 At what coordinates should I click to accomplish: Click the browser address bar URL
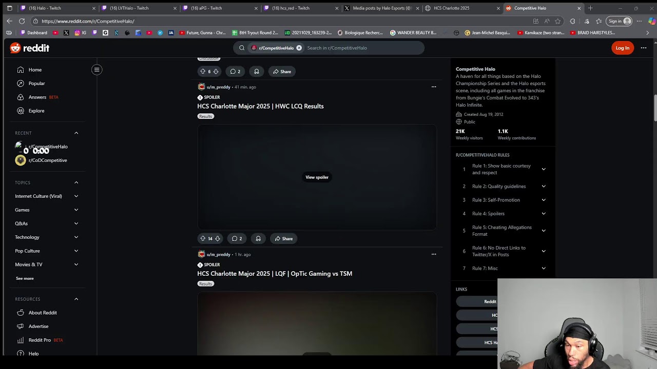point(88,21)
